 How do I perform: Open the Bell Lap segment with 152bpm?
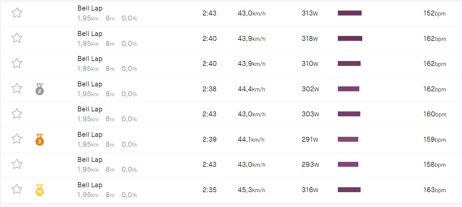[x=90, y=8]
